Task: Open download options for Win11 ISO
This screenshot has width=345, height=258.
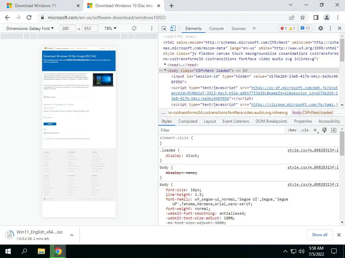Action: pos(72,235)
